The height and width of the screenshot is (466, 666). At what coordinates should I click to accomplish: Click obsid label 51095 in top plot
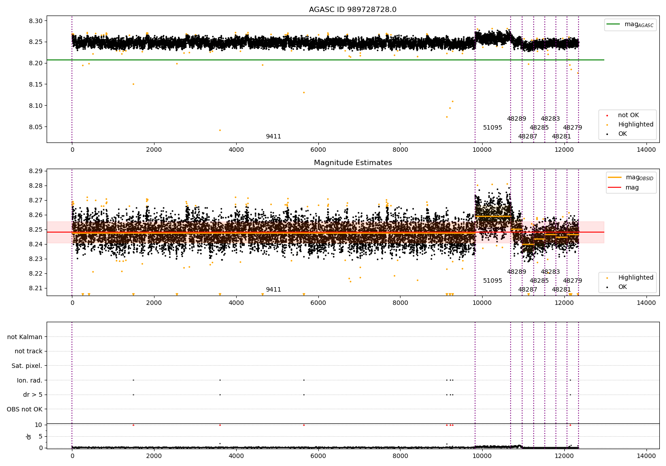pyautogui.click(x=493, y=128)
